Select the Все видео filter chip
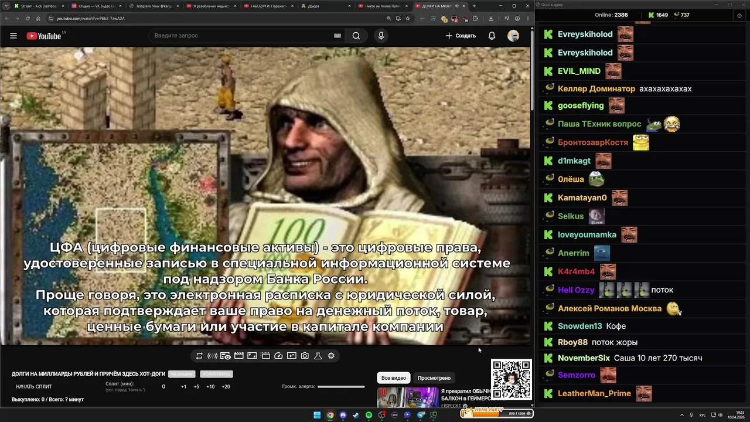Screen dimensions: 750x422 point(394,378)
